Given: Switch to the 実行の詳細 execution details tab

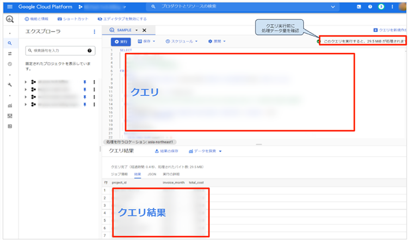Looking at the screenshot, I should click(x=171, y=174).
